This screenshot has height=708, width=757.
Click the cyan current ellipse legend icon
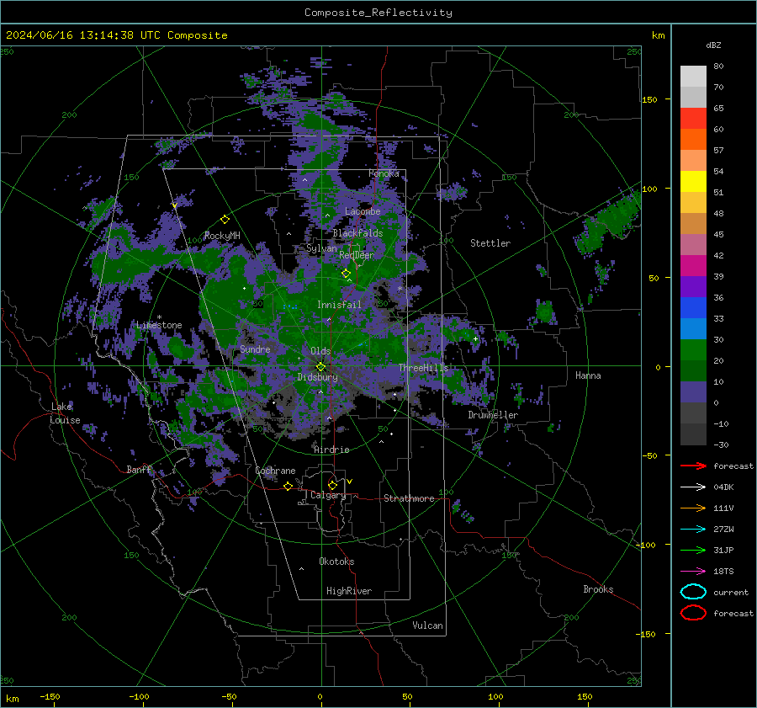[x=693, y=592]
